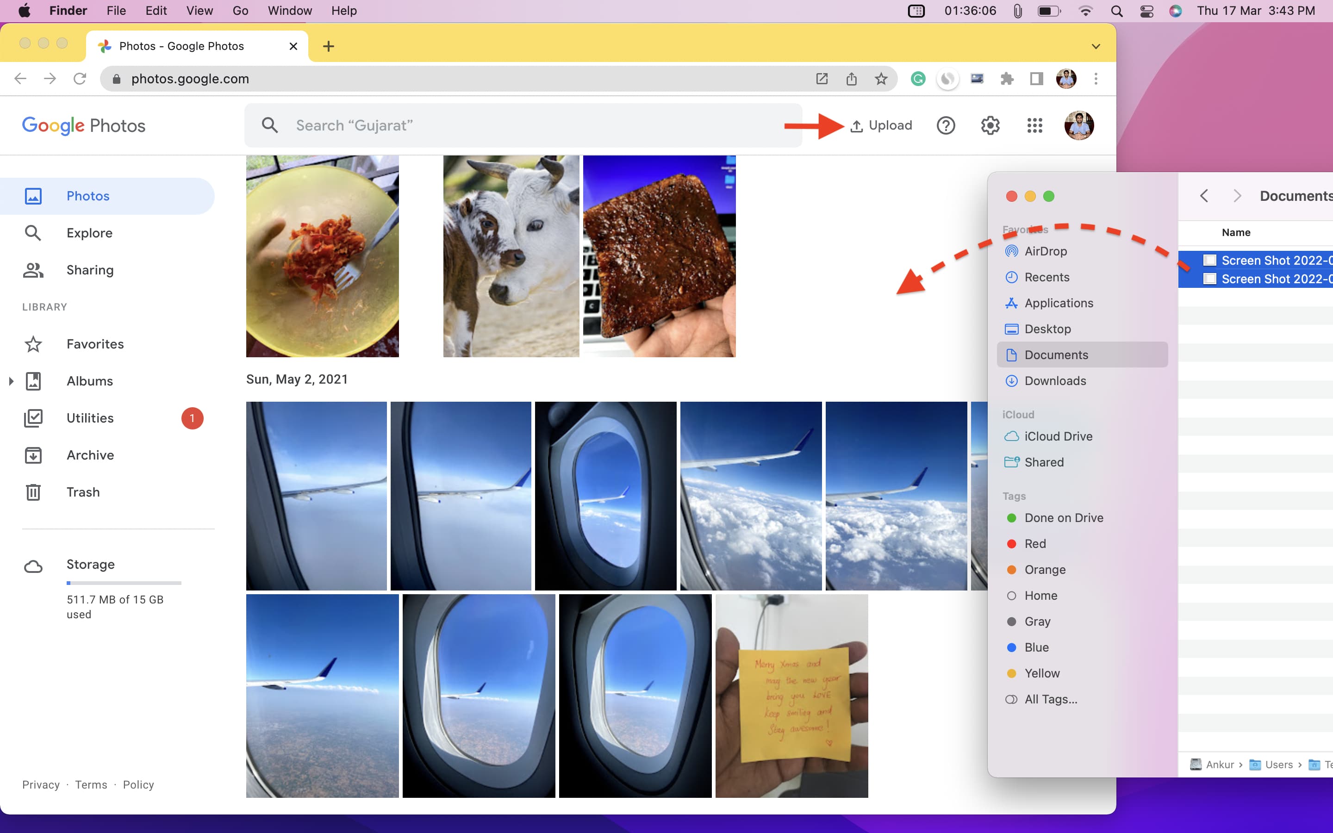The width and height of the screenshot is (1333, 833).
Task: Click Users in the Finder path bar
Action: pyautogui.click(x=1272, y=765)
